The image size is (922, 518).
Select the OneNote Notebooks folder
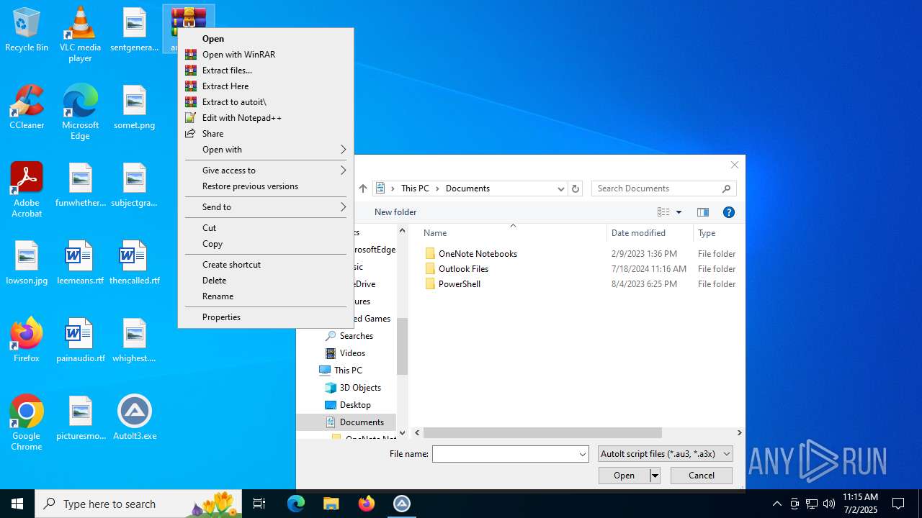tap(478, 254)
